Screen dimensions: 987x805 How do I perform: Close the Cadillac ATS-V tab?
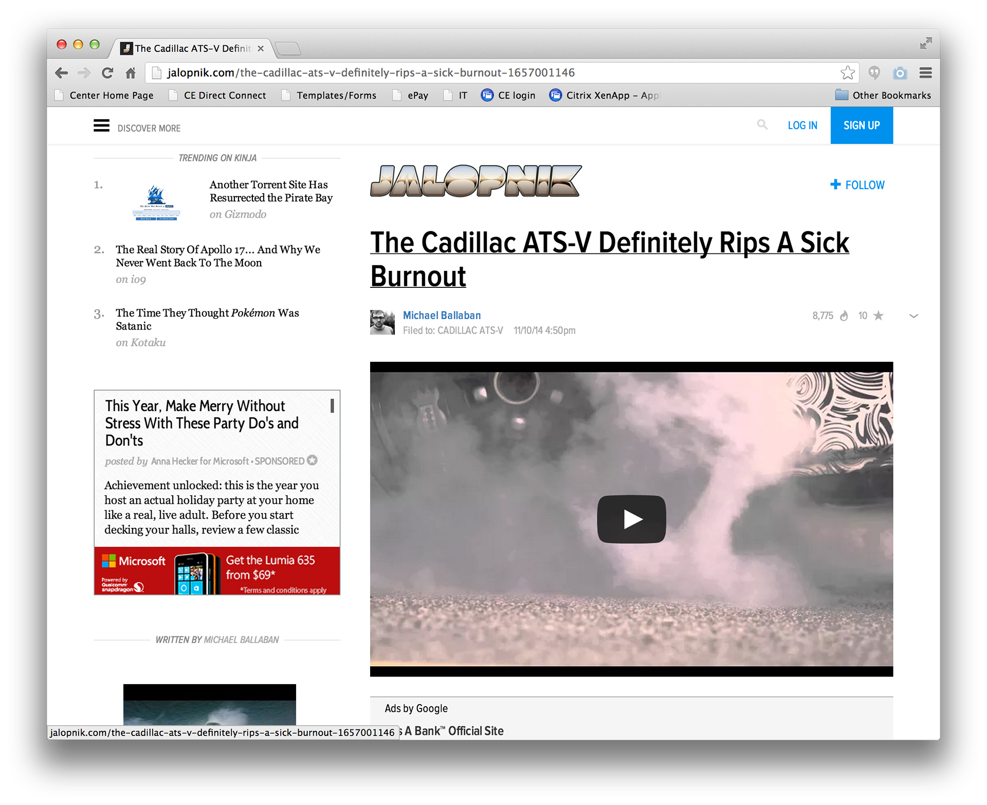(261, 48)
